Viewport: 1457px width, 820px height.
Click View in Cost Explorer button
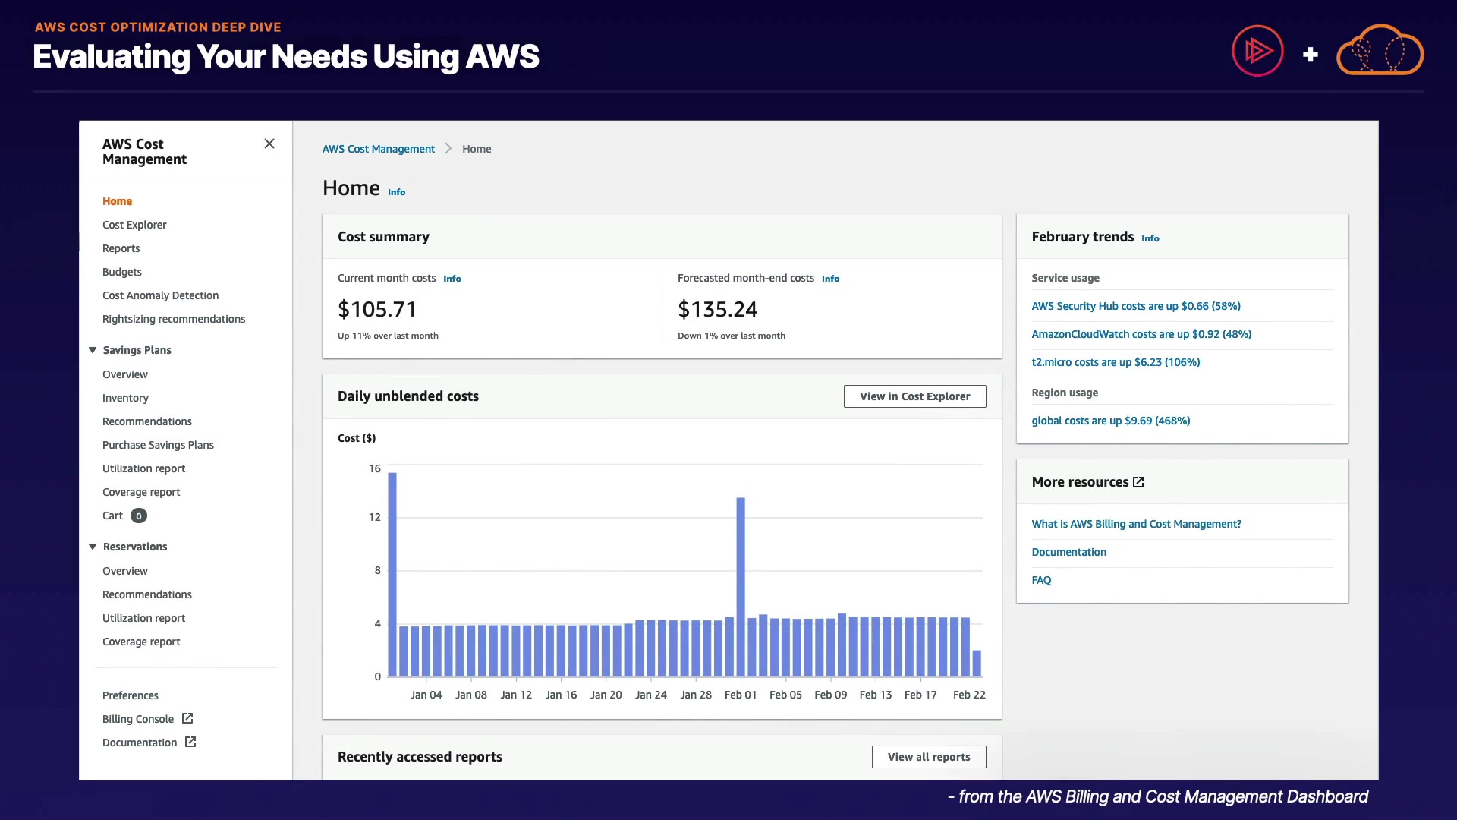point(914,396)
